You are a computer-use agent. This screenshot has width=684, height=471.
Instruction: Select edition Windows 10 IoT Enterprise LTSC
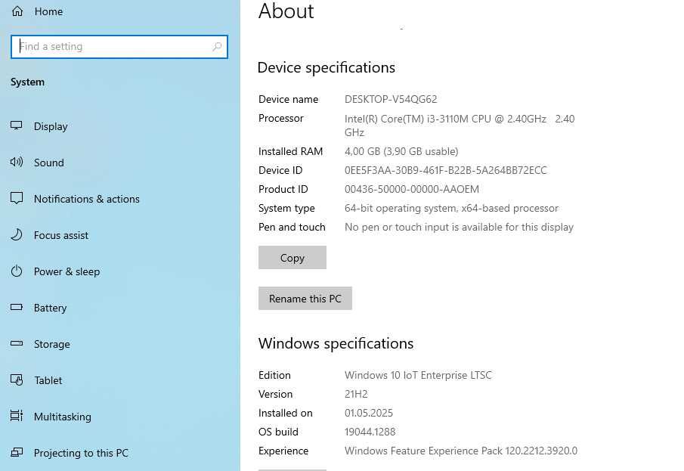[x=418, y=375]
